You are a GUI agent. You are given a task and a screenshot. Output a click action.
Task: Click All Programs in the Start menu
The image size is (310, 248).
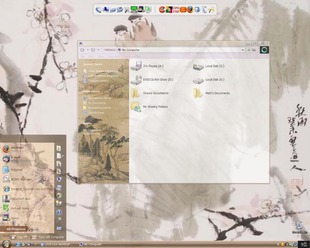pyautogui.click(x=16, y=229)
